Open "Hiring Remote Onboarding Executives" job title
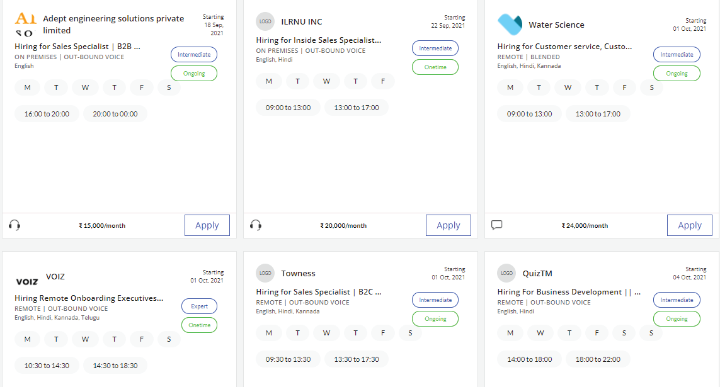Viewport: 720px width, 387px height. pyautogui.click(x=89, y=298)
